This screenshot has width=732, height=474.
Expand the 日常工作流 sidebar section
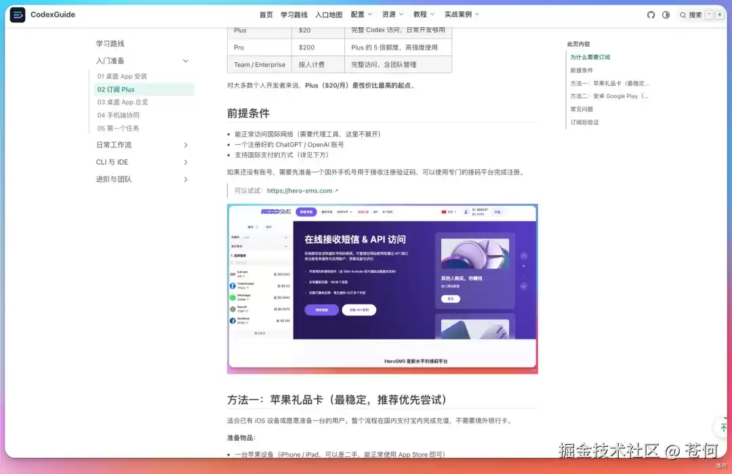tap(142, 145)
